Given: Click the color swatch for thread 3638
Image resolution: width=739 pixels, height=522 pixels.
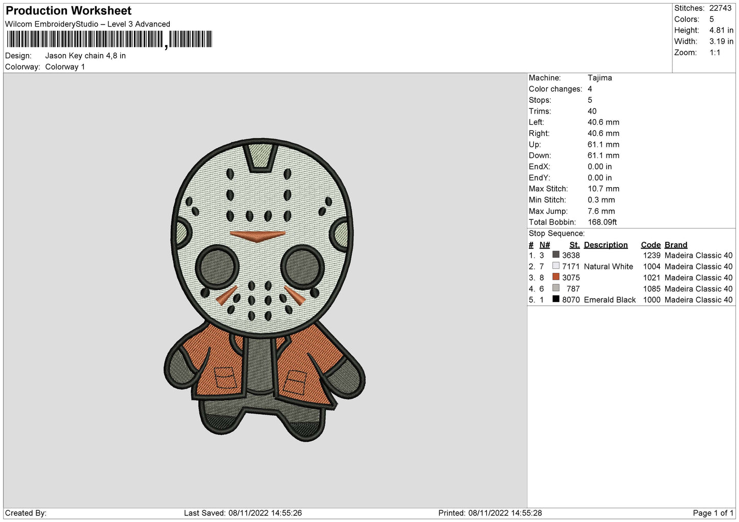Looking at the screenshot, I should click(556, 255).
